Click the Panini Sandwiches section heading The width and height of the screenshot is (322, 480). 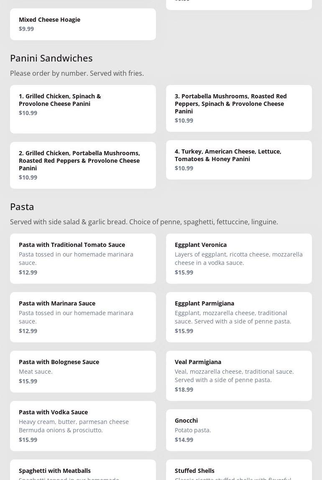click(x=51, y=58)
